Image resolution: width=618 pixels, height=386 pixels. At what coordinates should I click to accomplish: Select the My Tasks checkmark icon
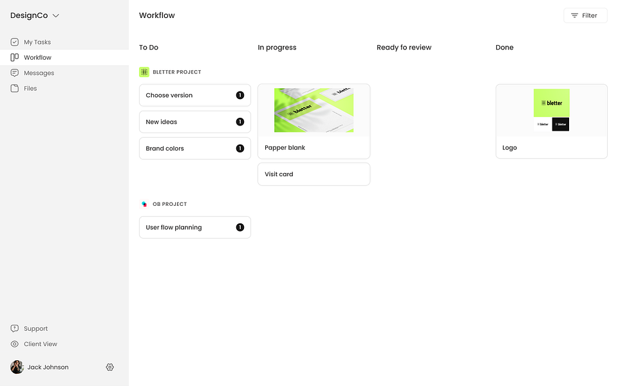tap(14, 42)
